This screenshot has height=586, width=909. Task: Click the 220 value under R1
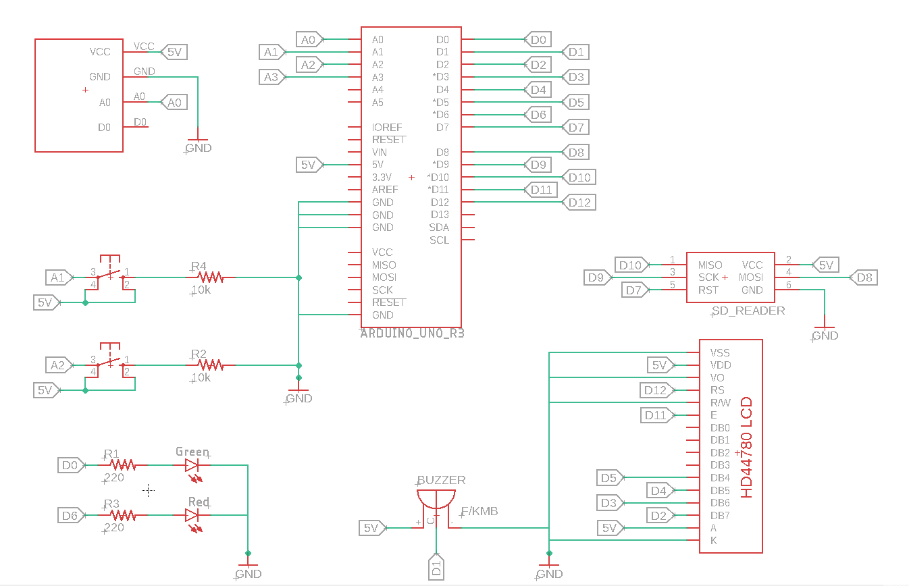[114, 478]
